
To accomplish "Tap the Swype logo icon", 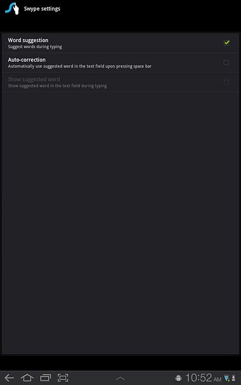I will (x=12, y=9).
